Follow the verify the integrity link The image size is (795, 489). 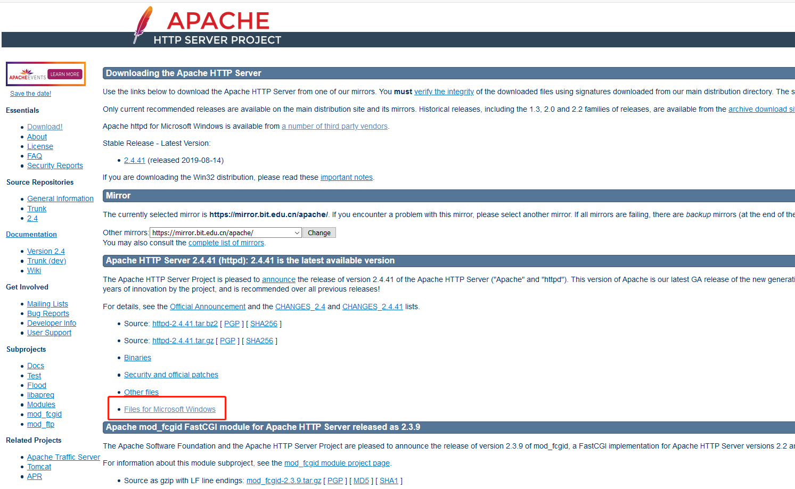click(x=444, y=92)
